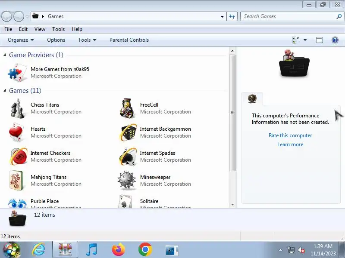Click the Mahjong Titans text label
The height and width of the screenshot is (258, 345).
[48, 177]
